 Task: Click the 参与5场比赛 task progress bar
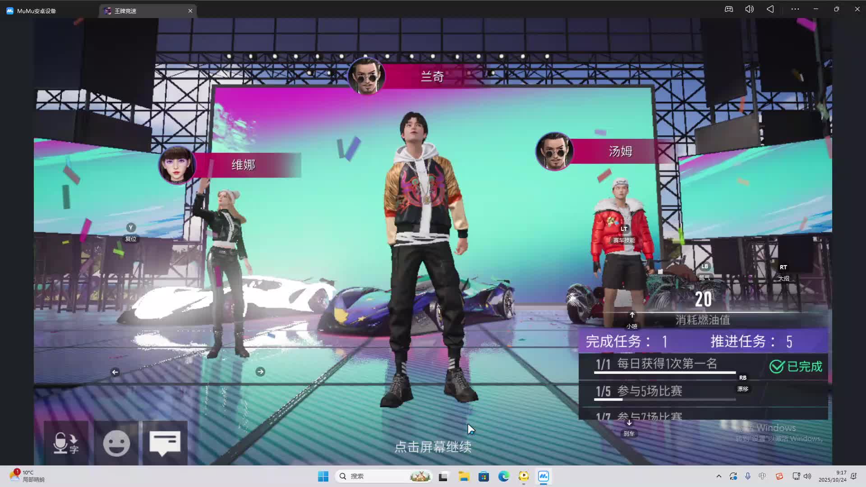pyautogui.click(x=664, y=400)
